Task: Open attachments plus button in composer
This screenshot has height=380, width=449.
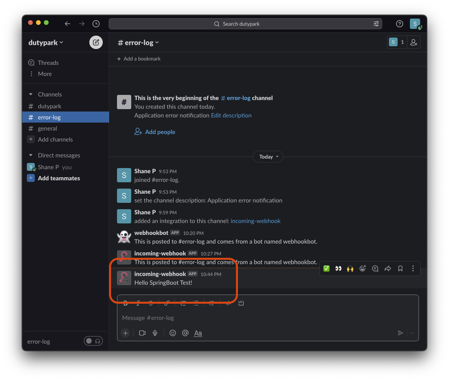Action: click(125, 333)
